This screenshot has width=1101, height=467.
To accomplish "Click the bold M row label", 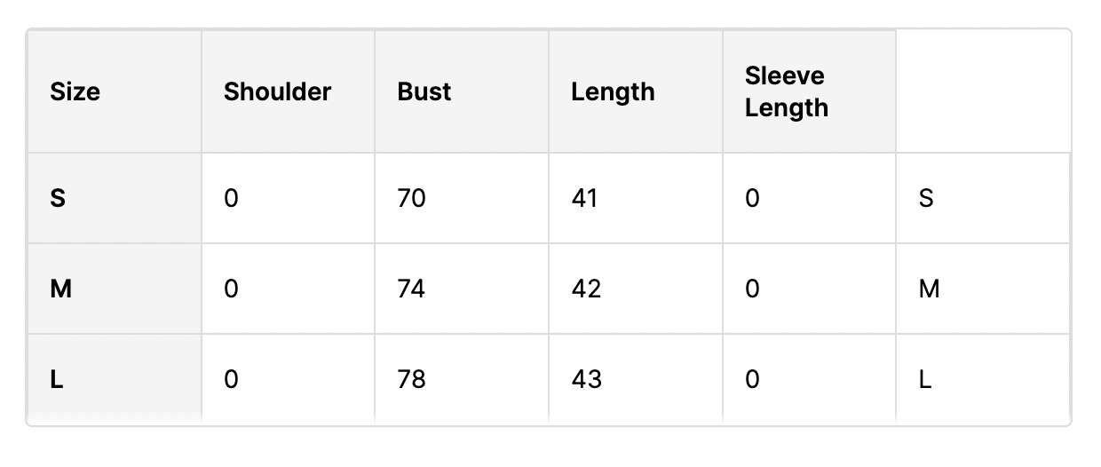I will pyautogui.click(x=60, y=289).
